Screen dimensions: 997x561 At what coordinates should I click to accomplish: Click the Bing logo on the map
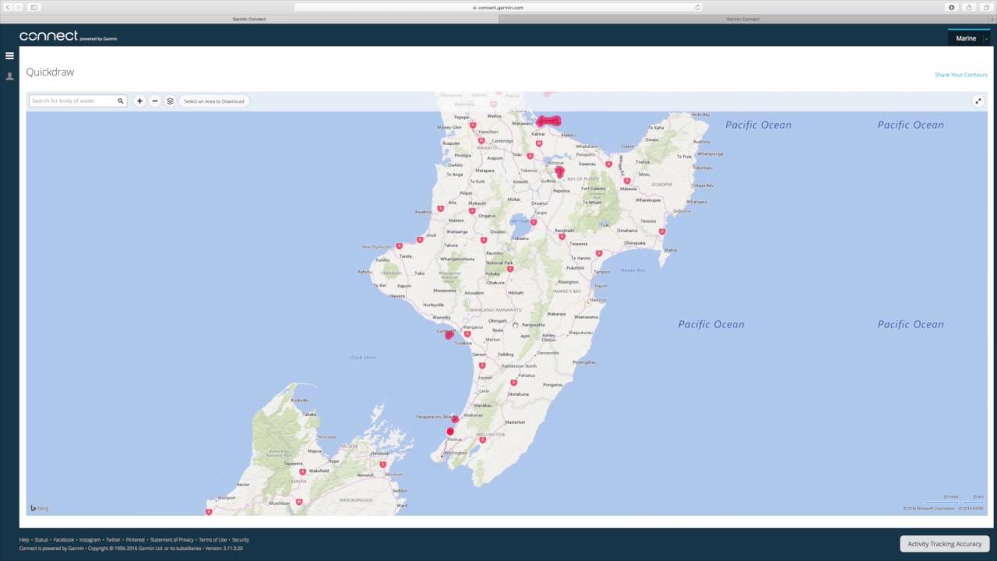40,508
